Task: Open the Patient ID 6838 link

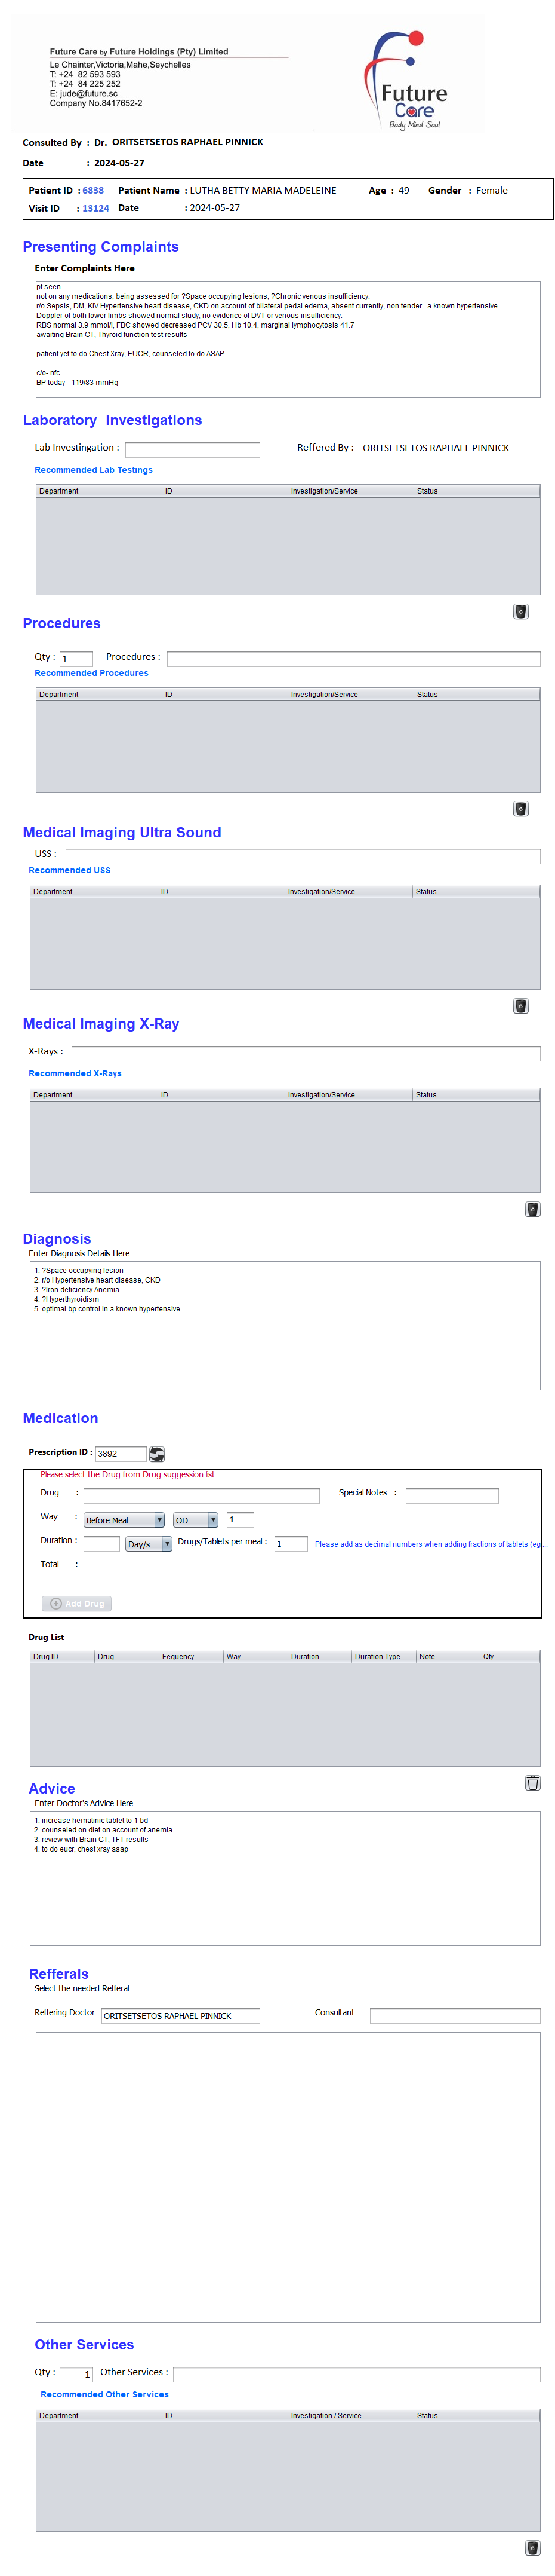Action: pos(93,190)
